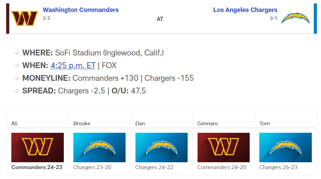The width and height of the screenshot is (321, 179).
Task: Open the Washington Commanders team link
Action: 81,10
